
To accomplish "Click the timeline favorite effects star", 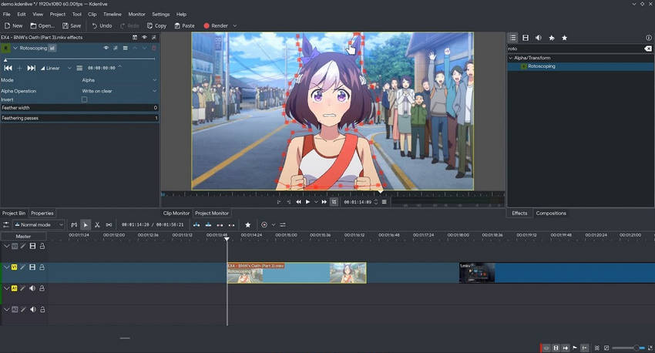I will click(x=247, y=225).
